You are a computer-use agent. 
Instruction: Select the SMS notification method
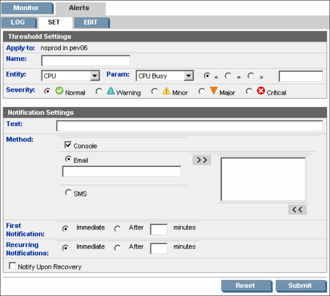coord(68,192)
